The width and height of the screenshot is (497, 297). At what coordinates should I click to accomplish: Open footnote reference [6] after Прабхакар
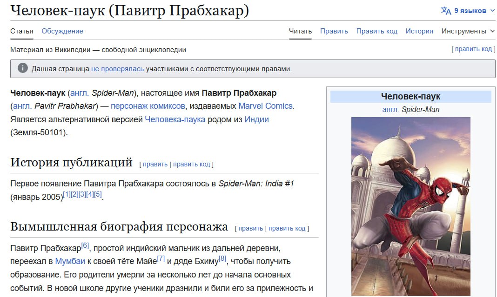point(85,245)
